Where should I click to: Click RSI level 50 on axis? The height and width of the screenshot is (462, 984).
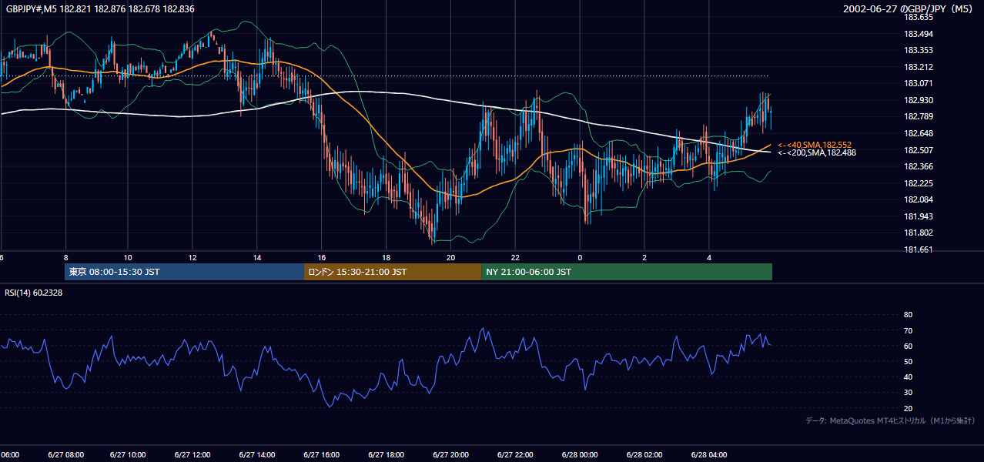tap(908, 361)
